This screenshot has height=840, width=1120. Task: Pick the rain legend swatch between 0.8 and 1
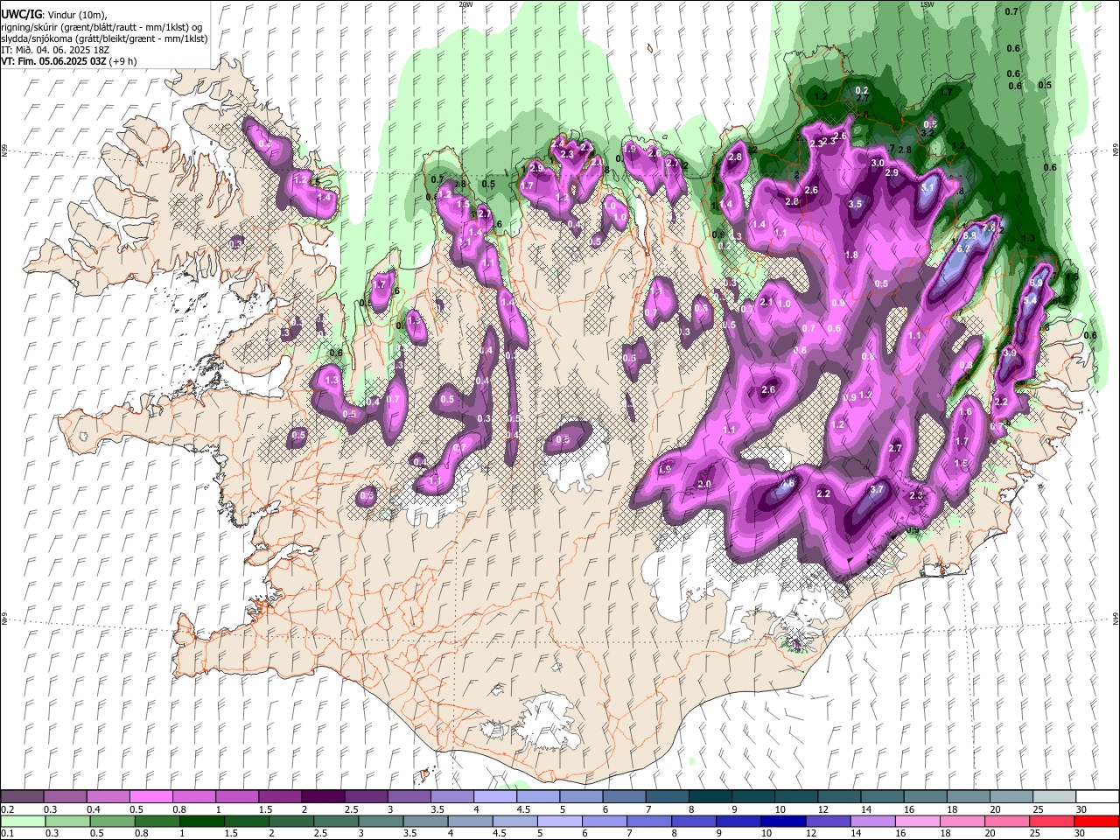pos(157,821)
